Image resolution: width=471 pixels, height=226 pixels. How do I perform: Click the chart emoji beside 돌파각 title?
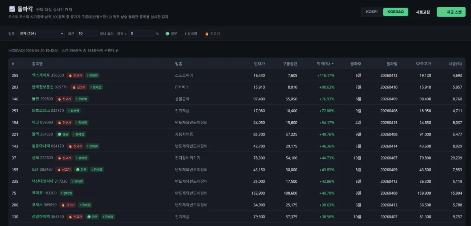(x=12, y=9)
